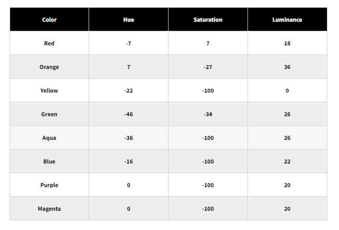Click Orange's saturation value -27

click(208, 67)
